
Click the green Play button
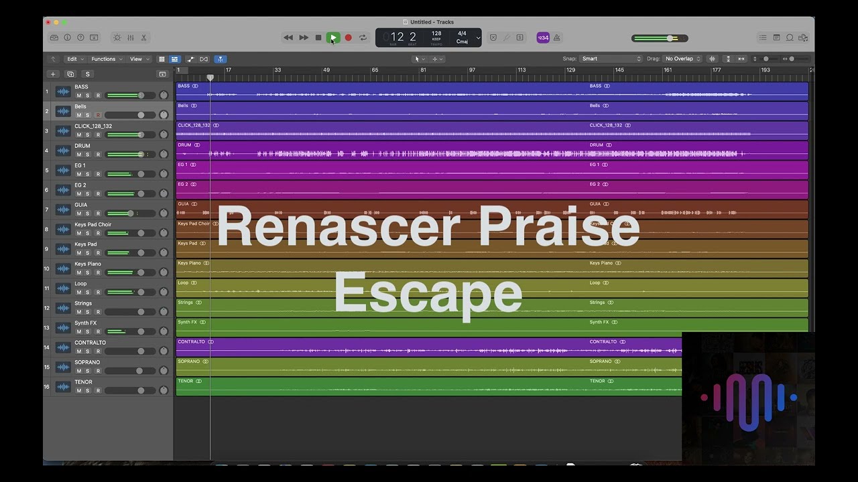(x=333, y=37)
